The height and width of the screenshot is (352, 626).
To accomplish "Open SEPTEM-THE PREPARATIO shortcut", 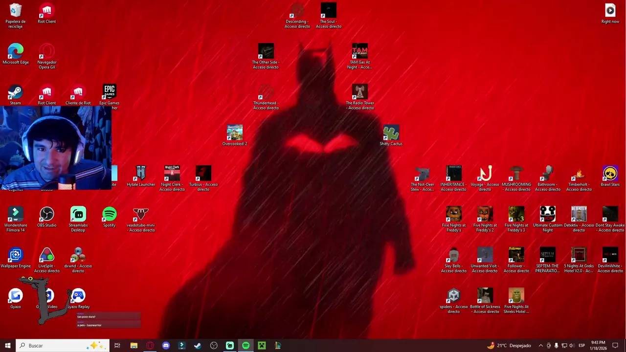I will coord(548,261).
